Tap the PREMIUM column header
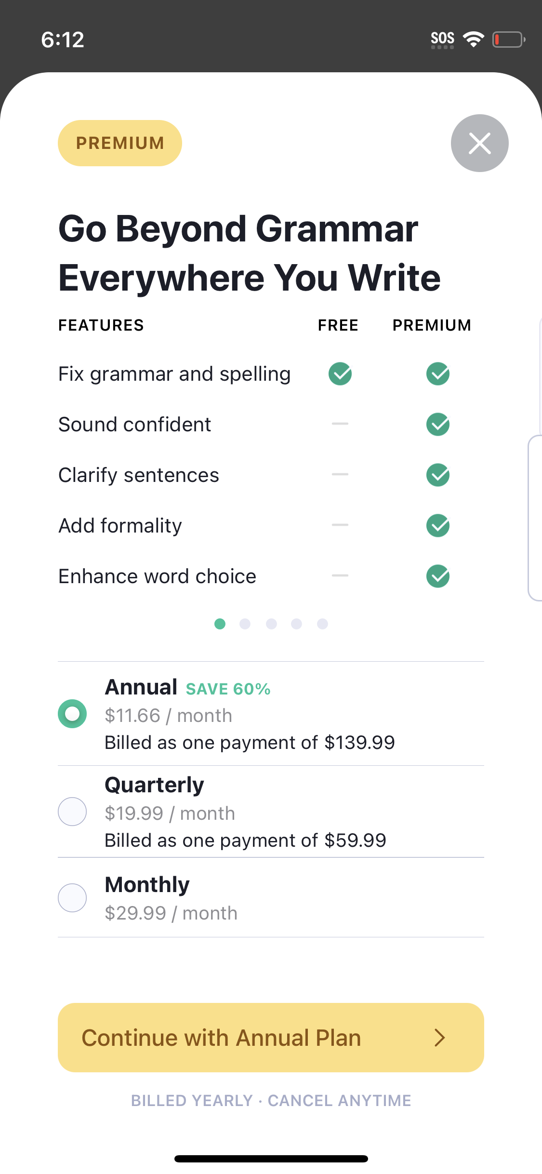The height and width of the screenshot is (1174, 542). [x=432, y=325]
